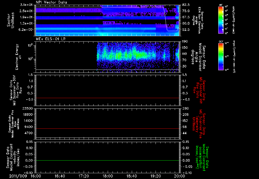Click the 18800 scanner position tick value
Screen dimensions: 259x179
click(x=28, y=115)
